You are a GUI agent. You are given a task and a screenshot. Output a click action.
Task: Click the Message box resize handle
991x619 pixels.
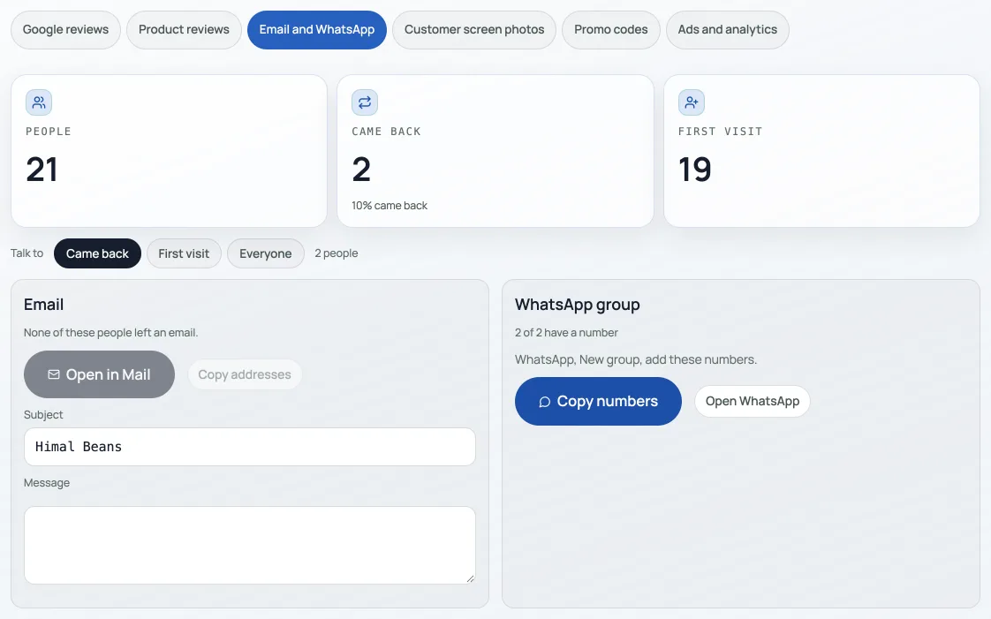[470, 578]
